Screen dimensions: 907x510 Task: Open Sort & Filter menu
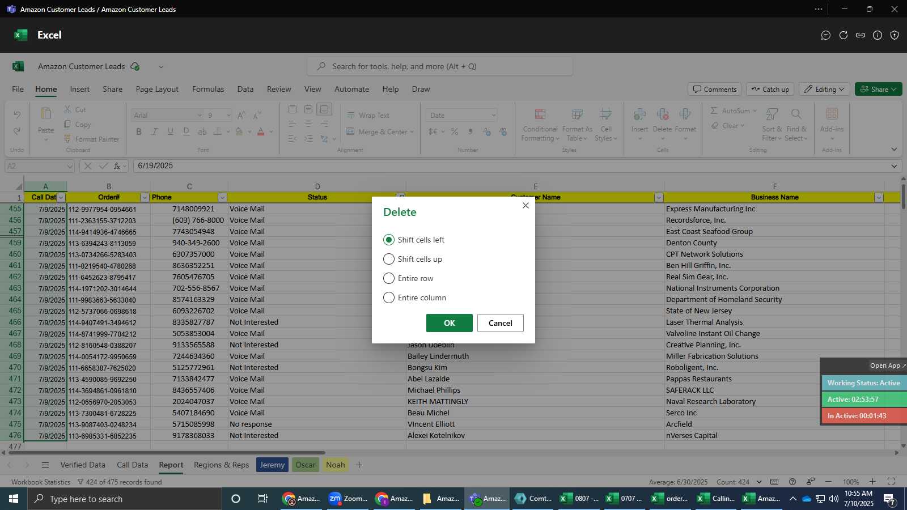pos(772,125)
